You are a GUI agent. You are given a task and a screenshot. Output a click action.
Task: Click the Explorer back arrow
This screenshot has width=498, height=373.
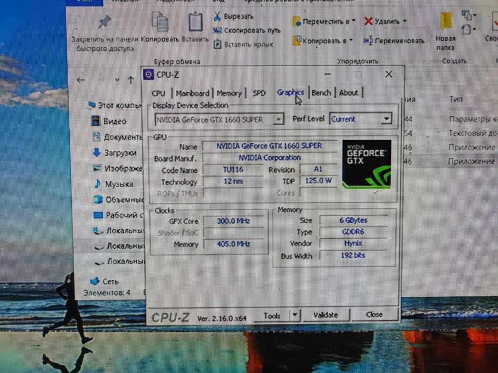point(80,80)
